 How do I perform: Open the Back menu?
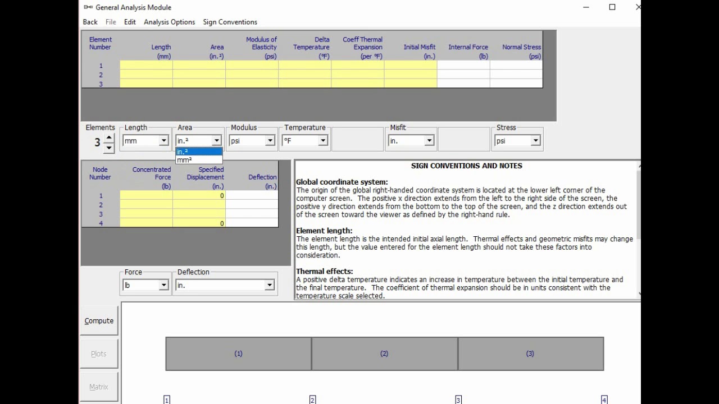click(90, 22)
